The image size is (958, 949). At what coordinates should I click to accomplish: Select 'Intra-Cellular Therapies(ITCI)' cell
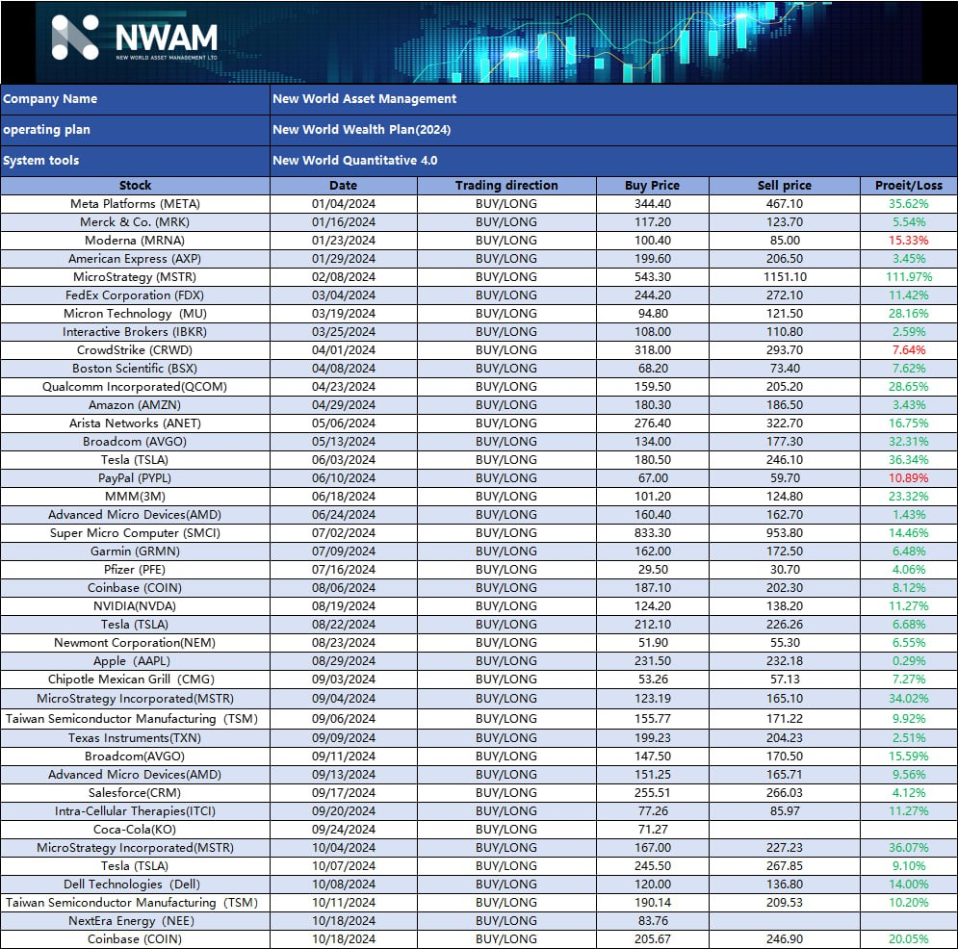[x=135, y=811]
